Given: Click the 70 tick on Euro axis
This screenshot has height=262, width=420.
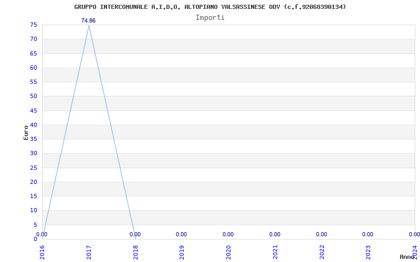Looking at the screenshot, I should 34,39.
